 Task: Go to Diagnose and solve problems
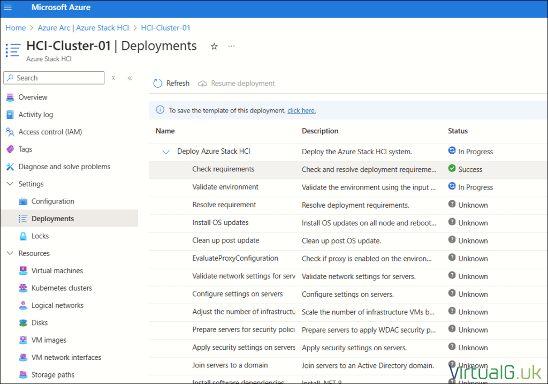click(64, 167)
